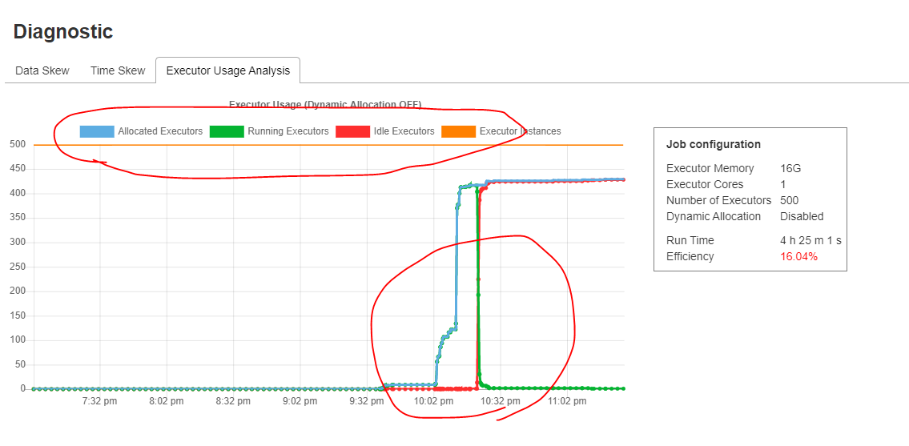Select the Executor Usage Analysis tab
The width and height of the screenshot is (909, 446).
(227, 70)
